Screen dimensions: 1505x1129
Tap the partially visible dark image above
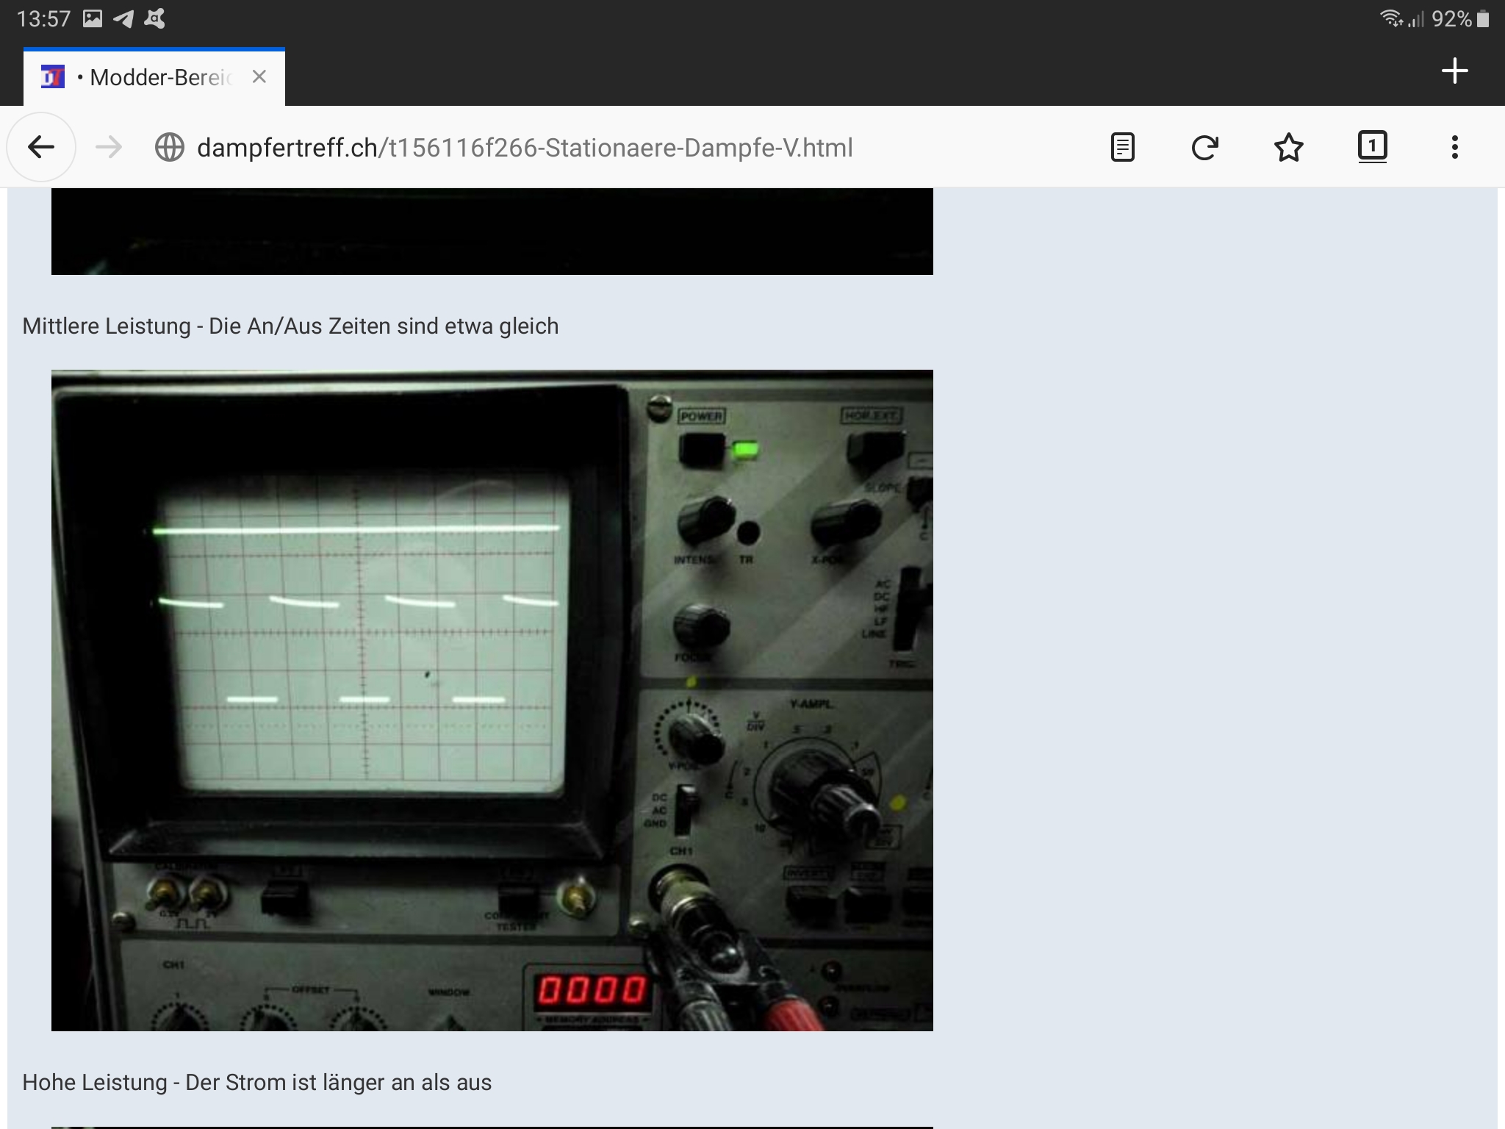492,232
